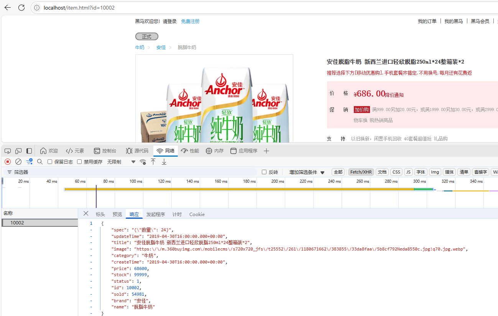Go to the 安佳 breadcrumb
Screen dimensions: 498x316
coord(161,47)
